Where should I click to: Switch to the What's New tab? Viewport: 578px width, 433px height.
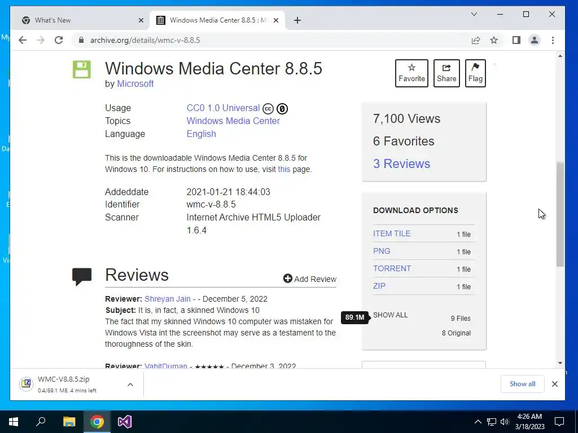click(x=80, y=20)
